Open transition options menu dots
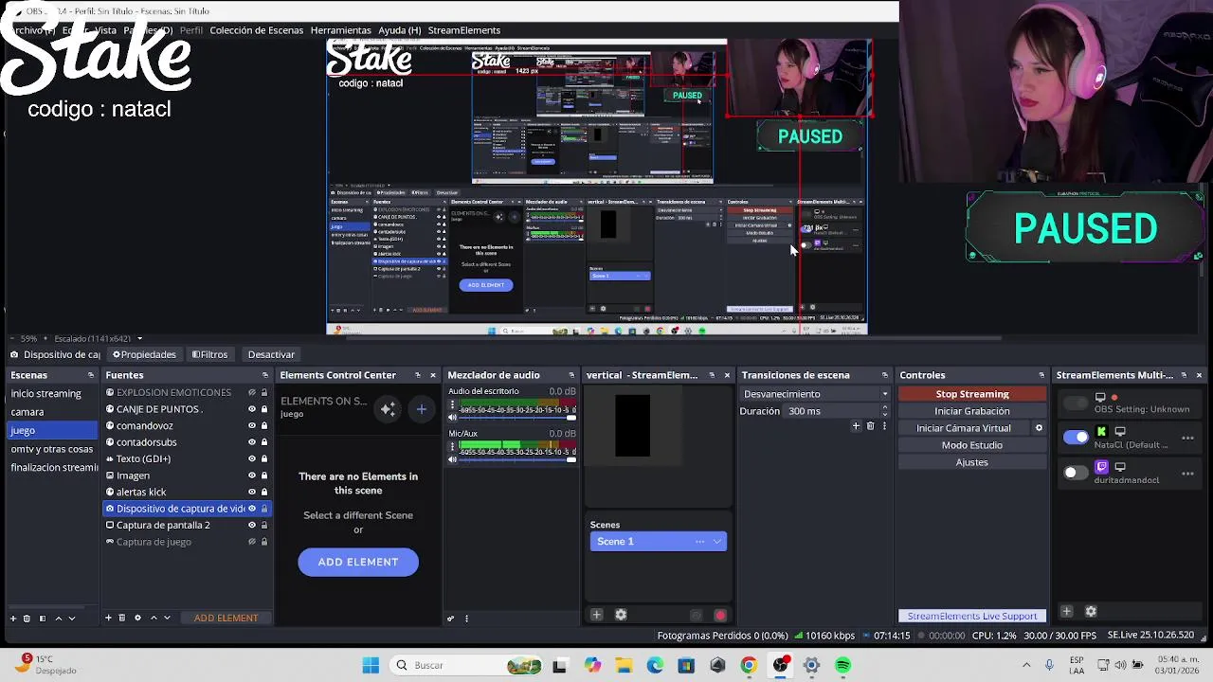This screenshot has height=682, width=1213. [x=884, y=426]
